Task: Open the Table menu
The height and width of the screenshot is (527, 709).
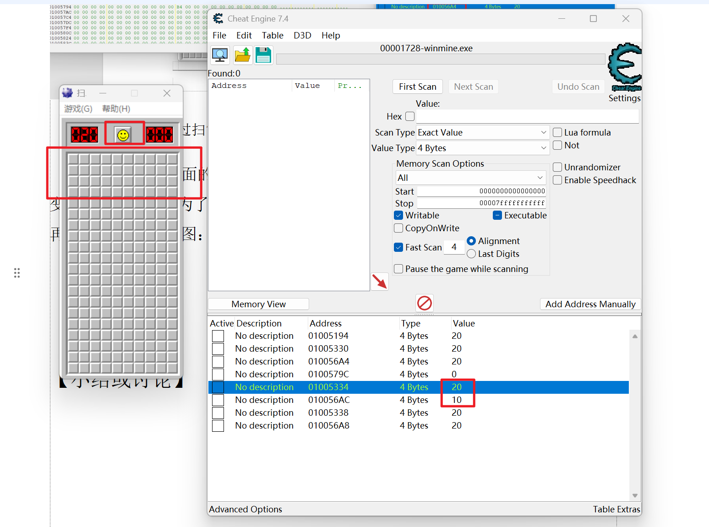Action: click(x=273, y=35)
